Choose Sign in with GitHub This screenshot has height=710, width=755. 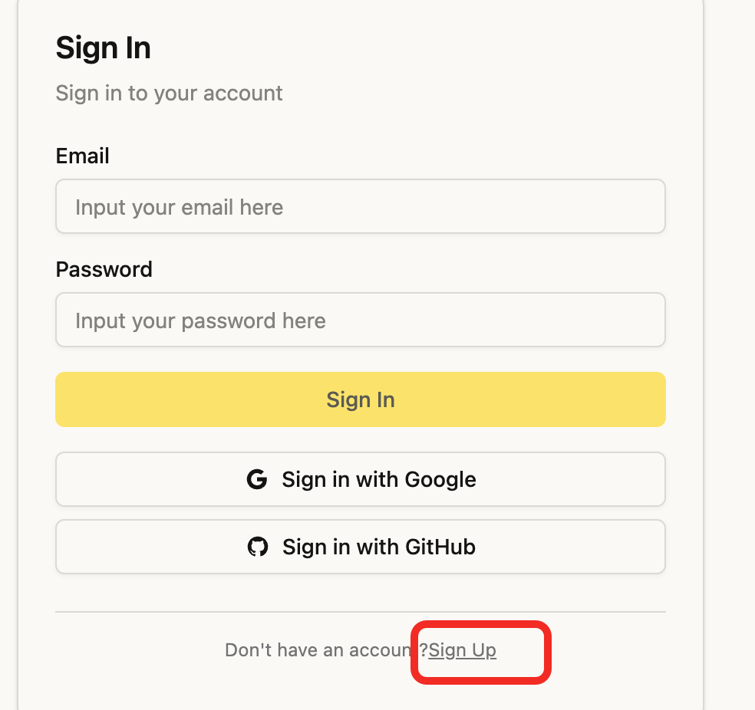click(x=360, y=547)
